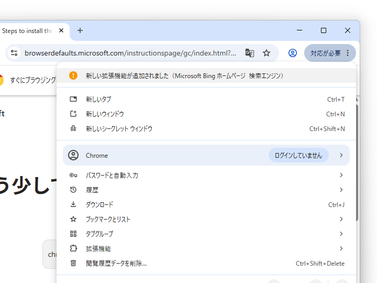Select 新しいタブ menu item
Image resolution: width=377 pixels, height=283 pixels.
coord(206,100)
